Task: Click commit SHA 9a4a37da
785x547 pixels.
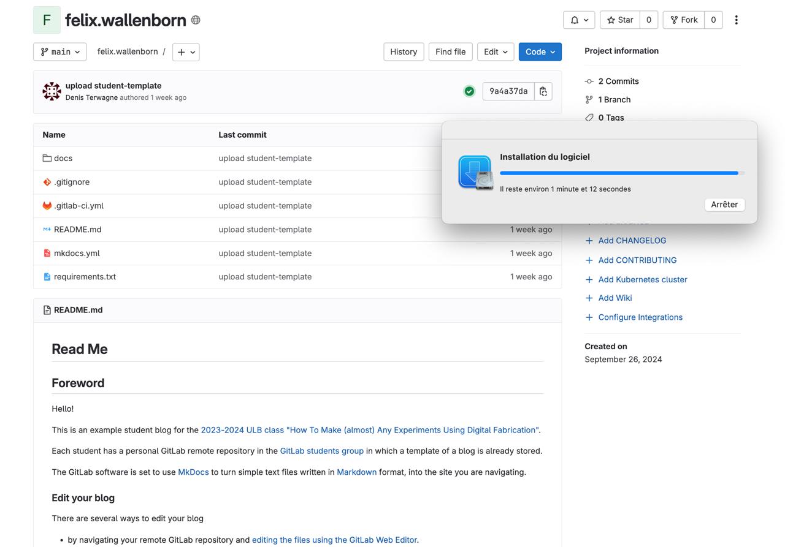Action: click(508, 91)
